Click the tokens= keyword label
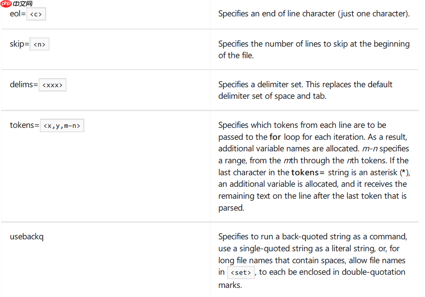This screenshot has height=297, width=425. coord(25,125)
